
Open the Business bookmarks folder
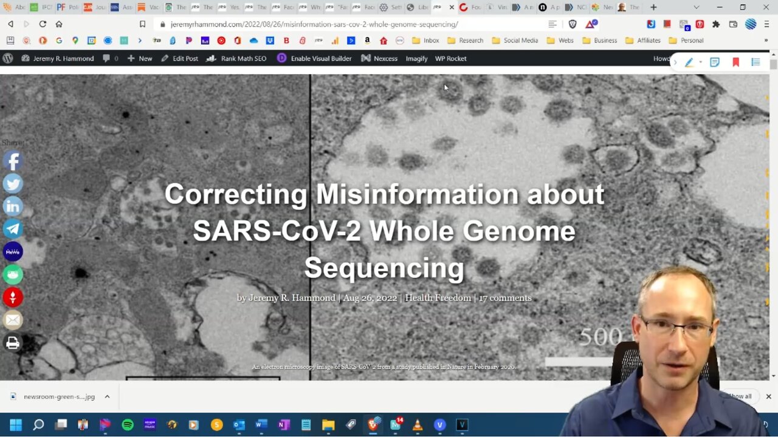pos(599,41)
